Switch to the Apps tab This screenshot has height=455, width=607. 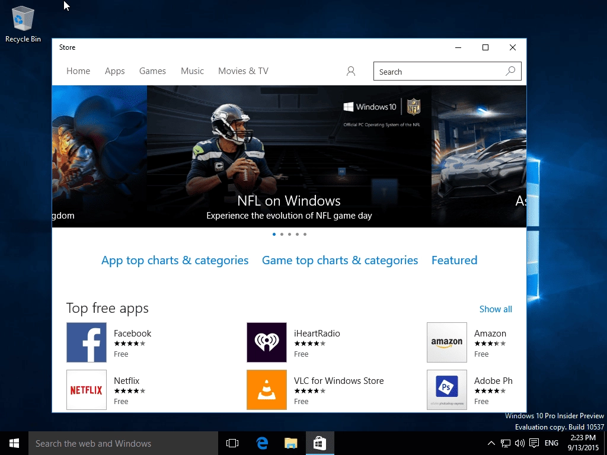click(x=114, y=71)
